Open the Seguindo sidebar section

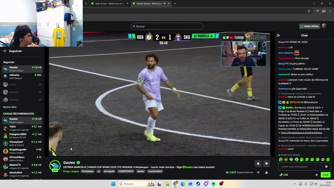13,51
